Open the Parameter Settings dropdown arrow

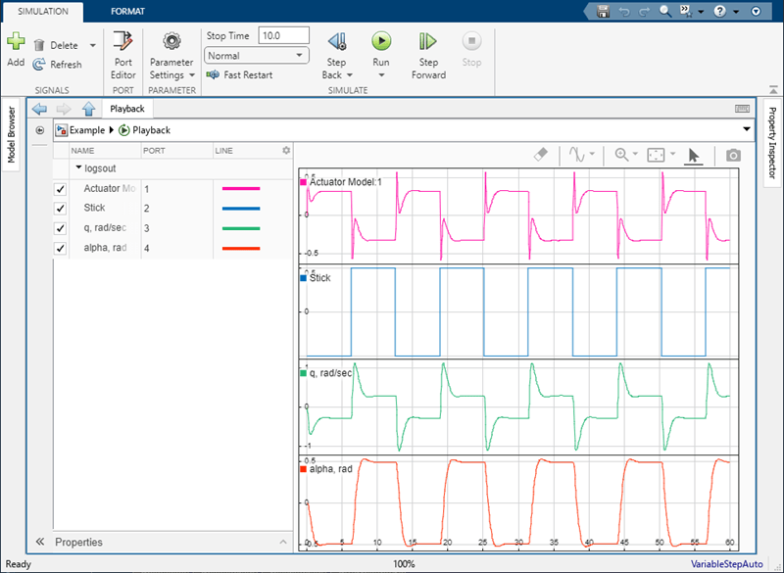192,75
